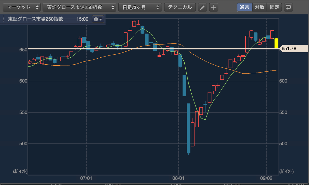Open the テクニカル indicators button
This screenshot has width=309, height=185.
pos(180,7)
